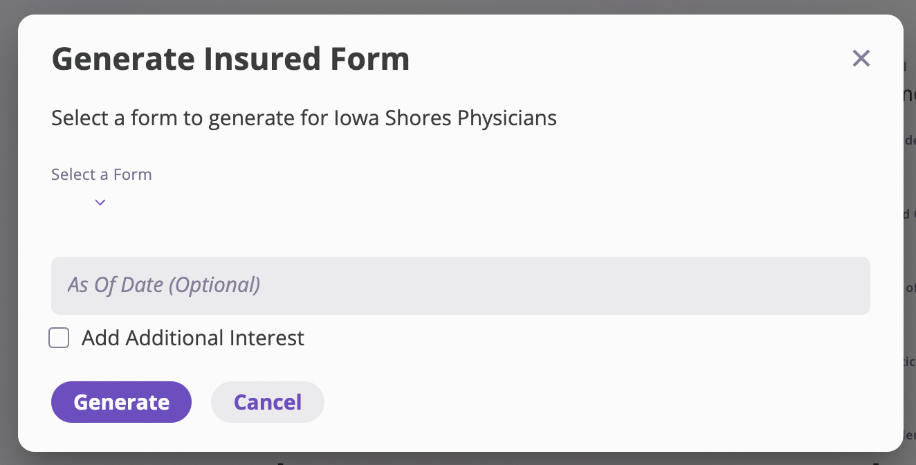Tick the box beside Add Additional Interest
Image resolution: width=916 pixels, height=465 pixels.
tap(59, 338)
